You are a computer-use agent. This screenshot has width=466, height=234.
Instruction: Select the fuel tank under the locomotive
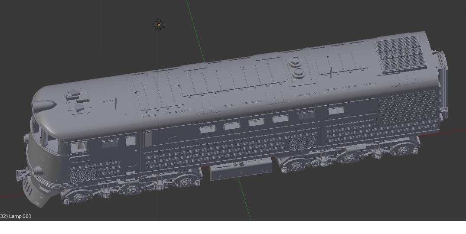(x=241, y=169)
